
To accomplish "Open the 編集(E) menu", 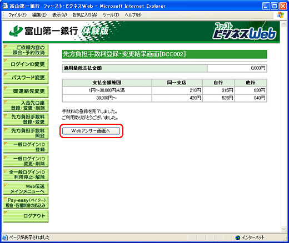I will point(39,15).
